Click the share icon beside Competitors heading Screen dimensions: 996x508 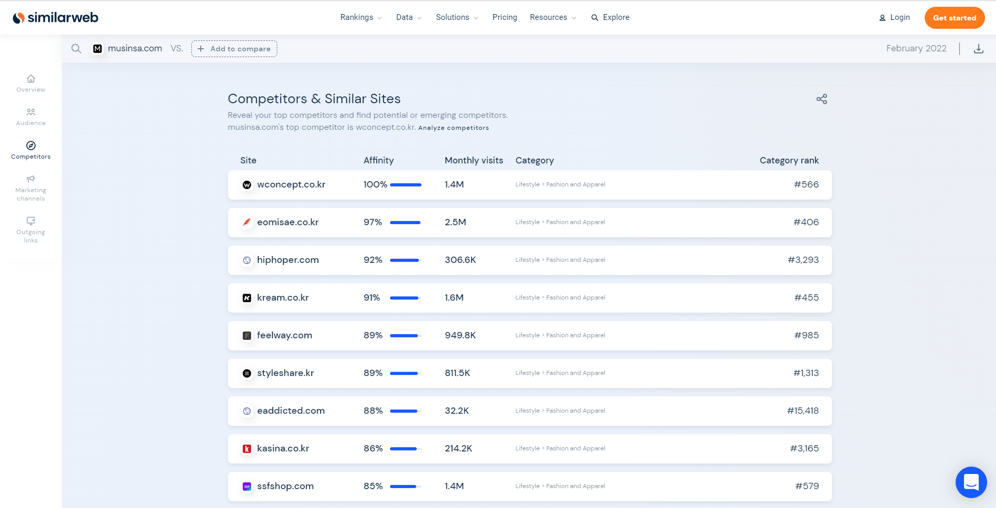tap(821, 99)
